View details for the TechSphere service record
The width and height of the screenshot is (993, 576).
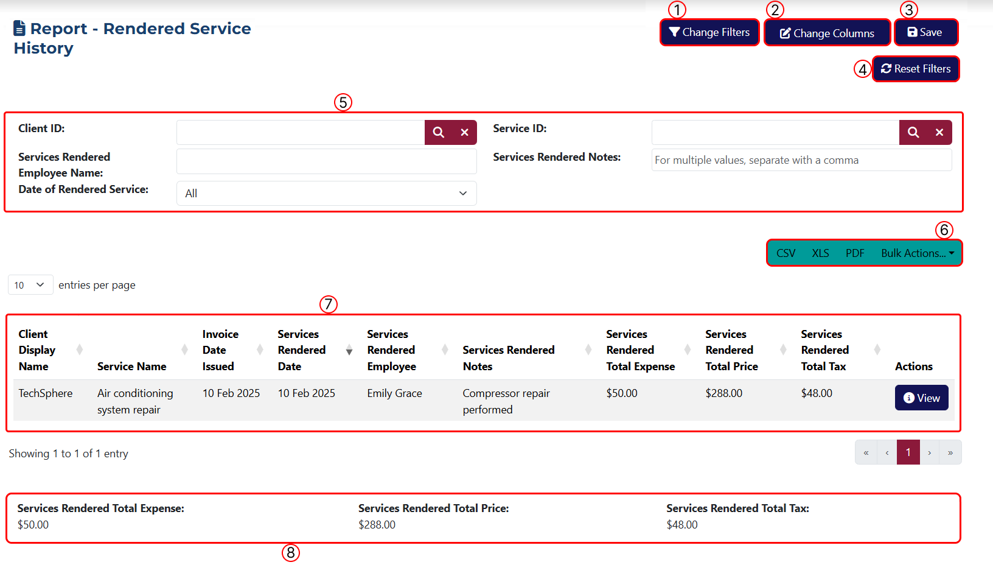point(921,398)
